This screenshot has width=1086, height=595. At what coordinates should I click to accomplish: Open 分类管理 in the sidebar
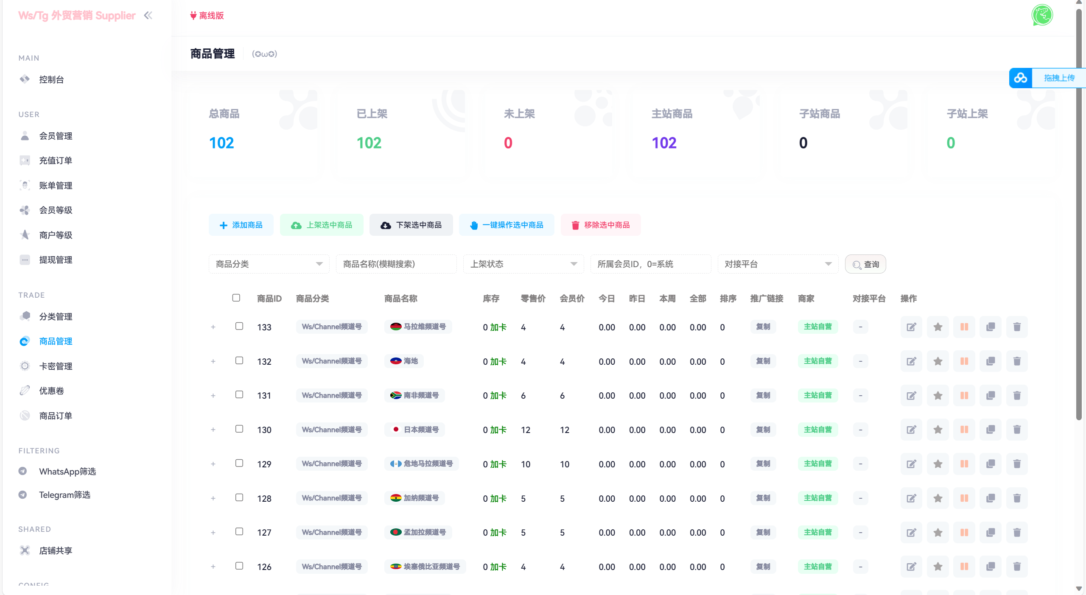[x=56, y=316]
